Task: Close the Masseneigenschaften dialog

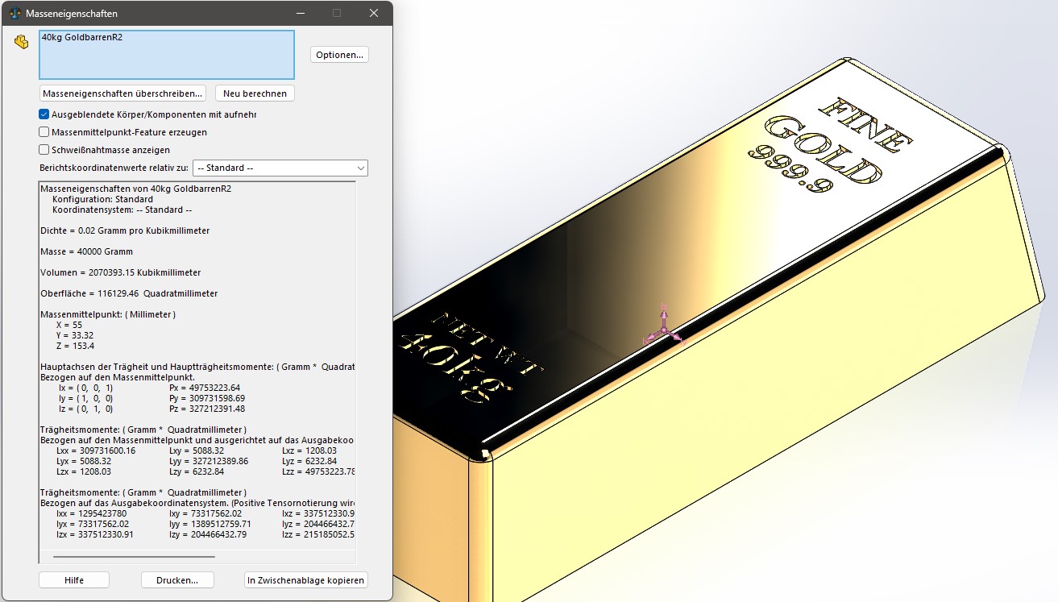Action: [374, 14]
